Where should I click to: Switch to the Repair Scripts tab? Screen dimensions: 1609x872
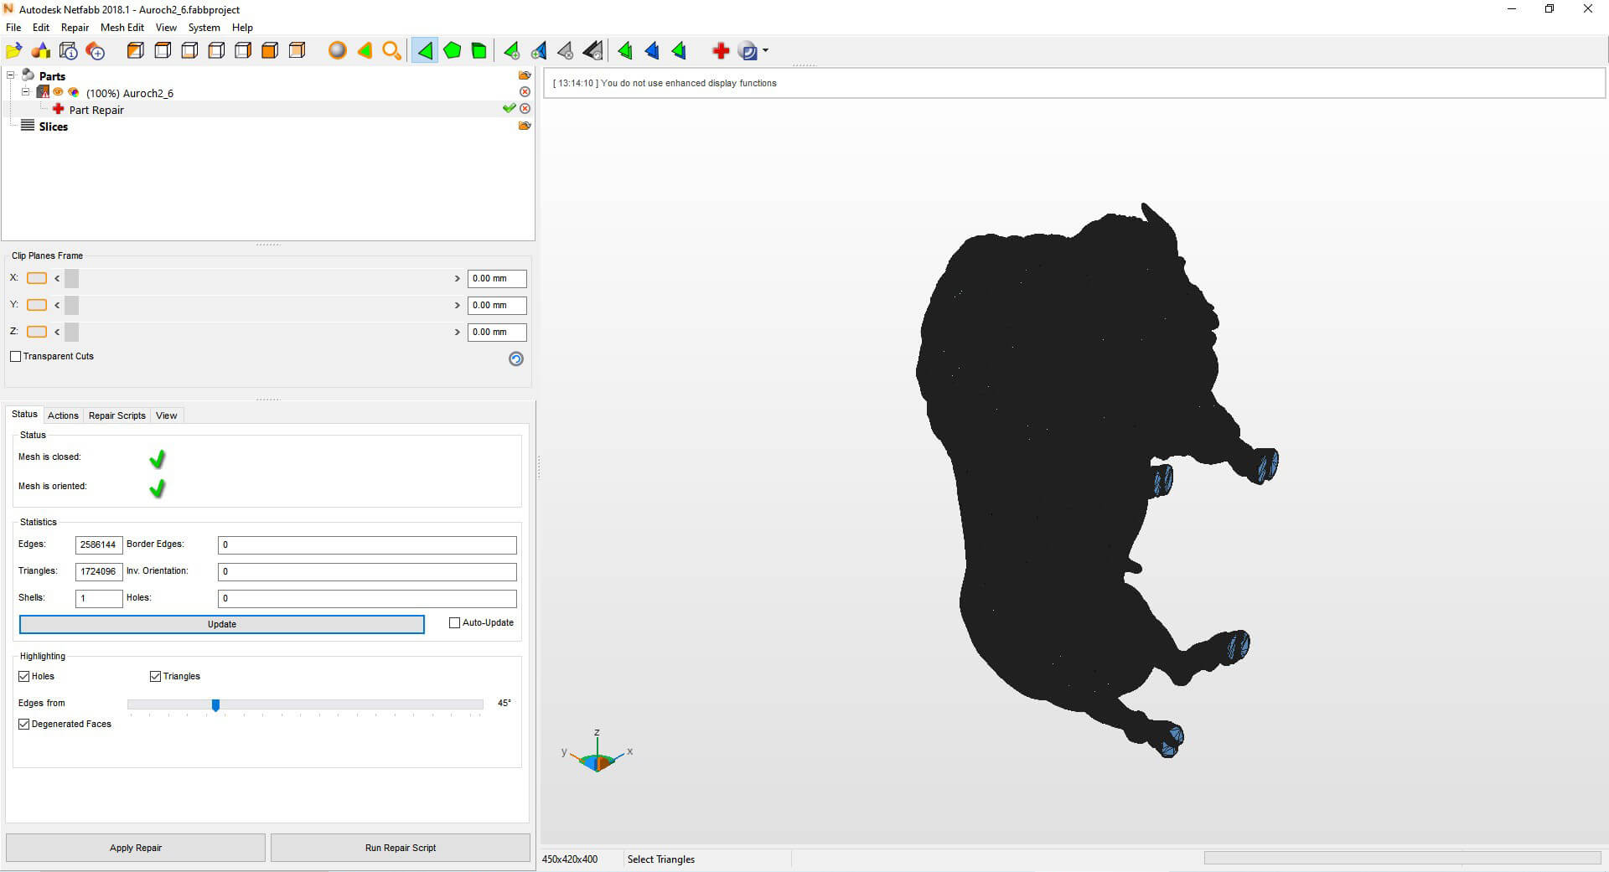click(x=116, y=415)
